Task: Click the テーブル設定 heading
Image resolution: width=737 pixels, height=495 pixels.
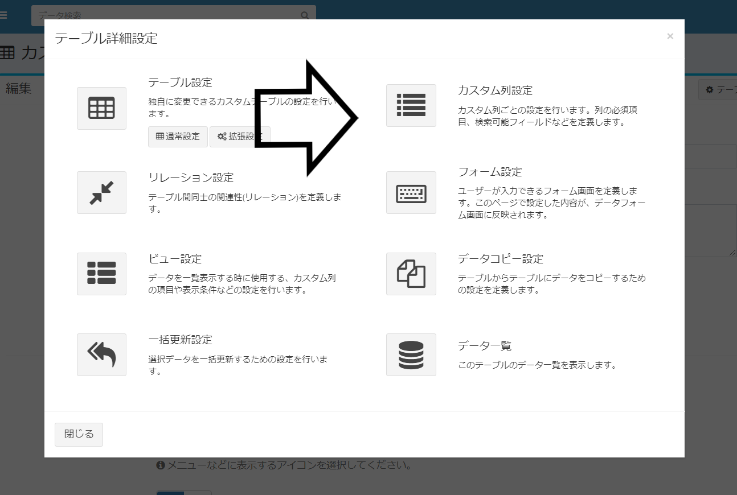Action: pos(180,82)
